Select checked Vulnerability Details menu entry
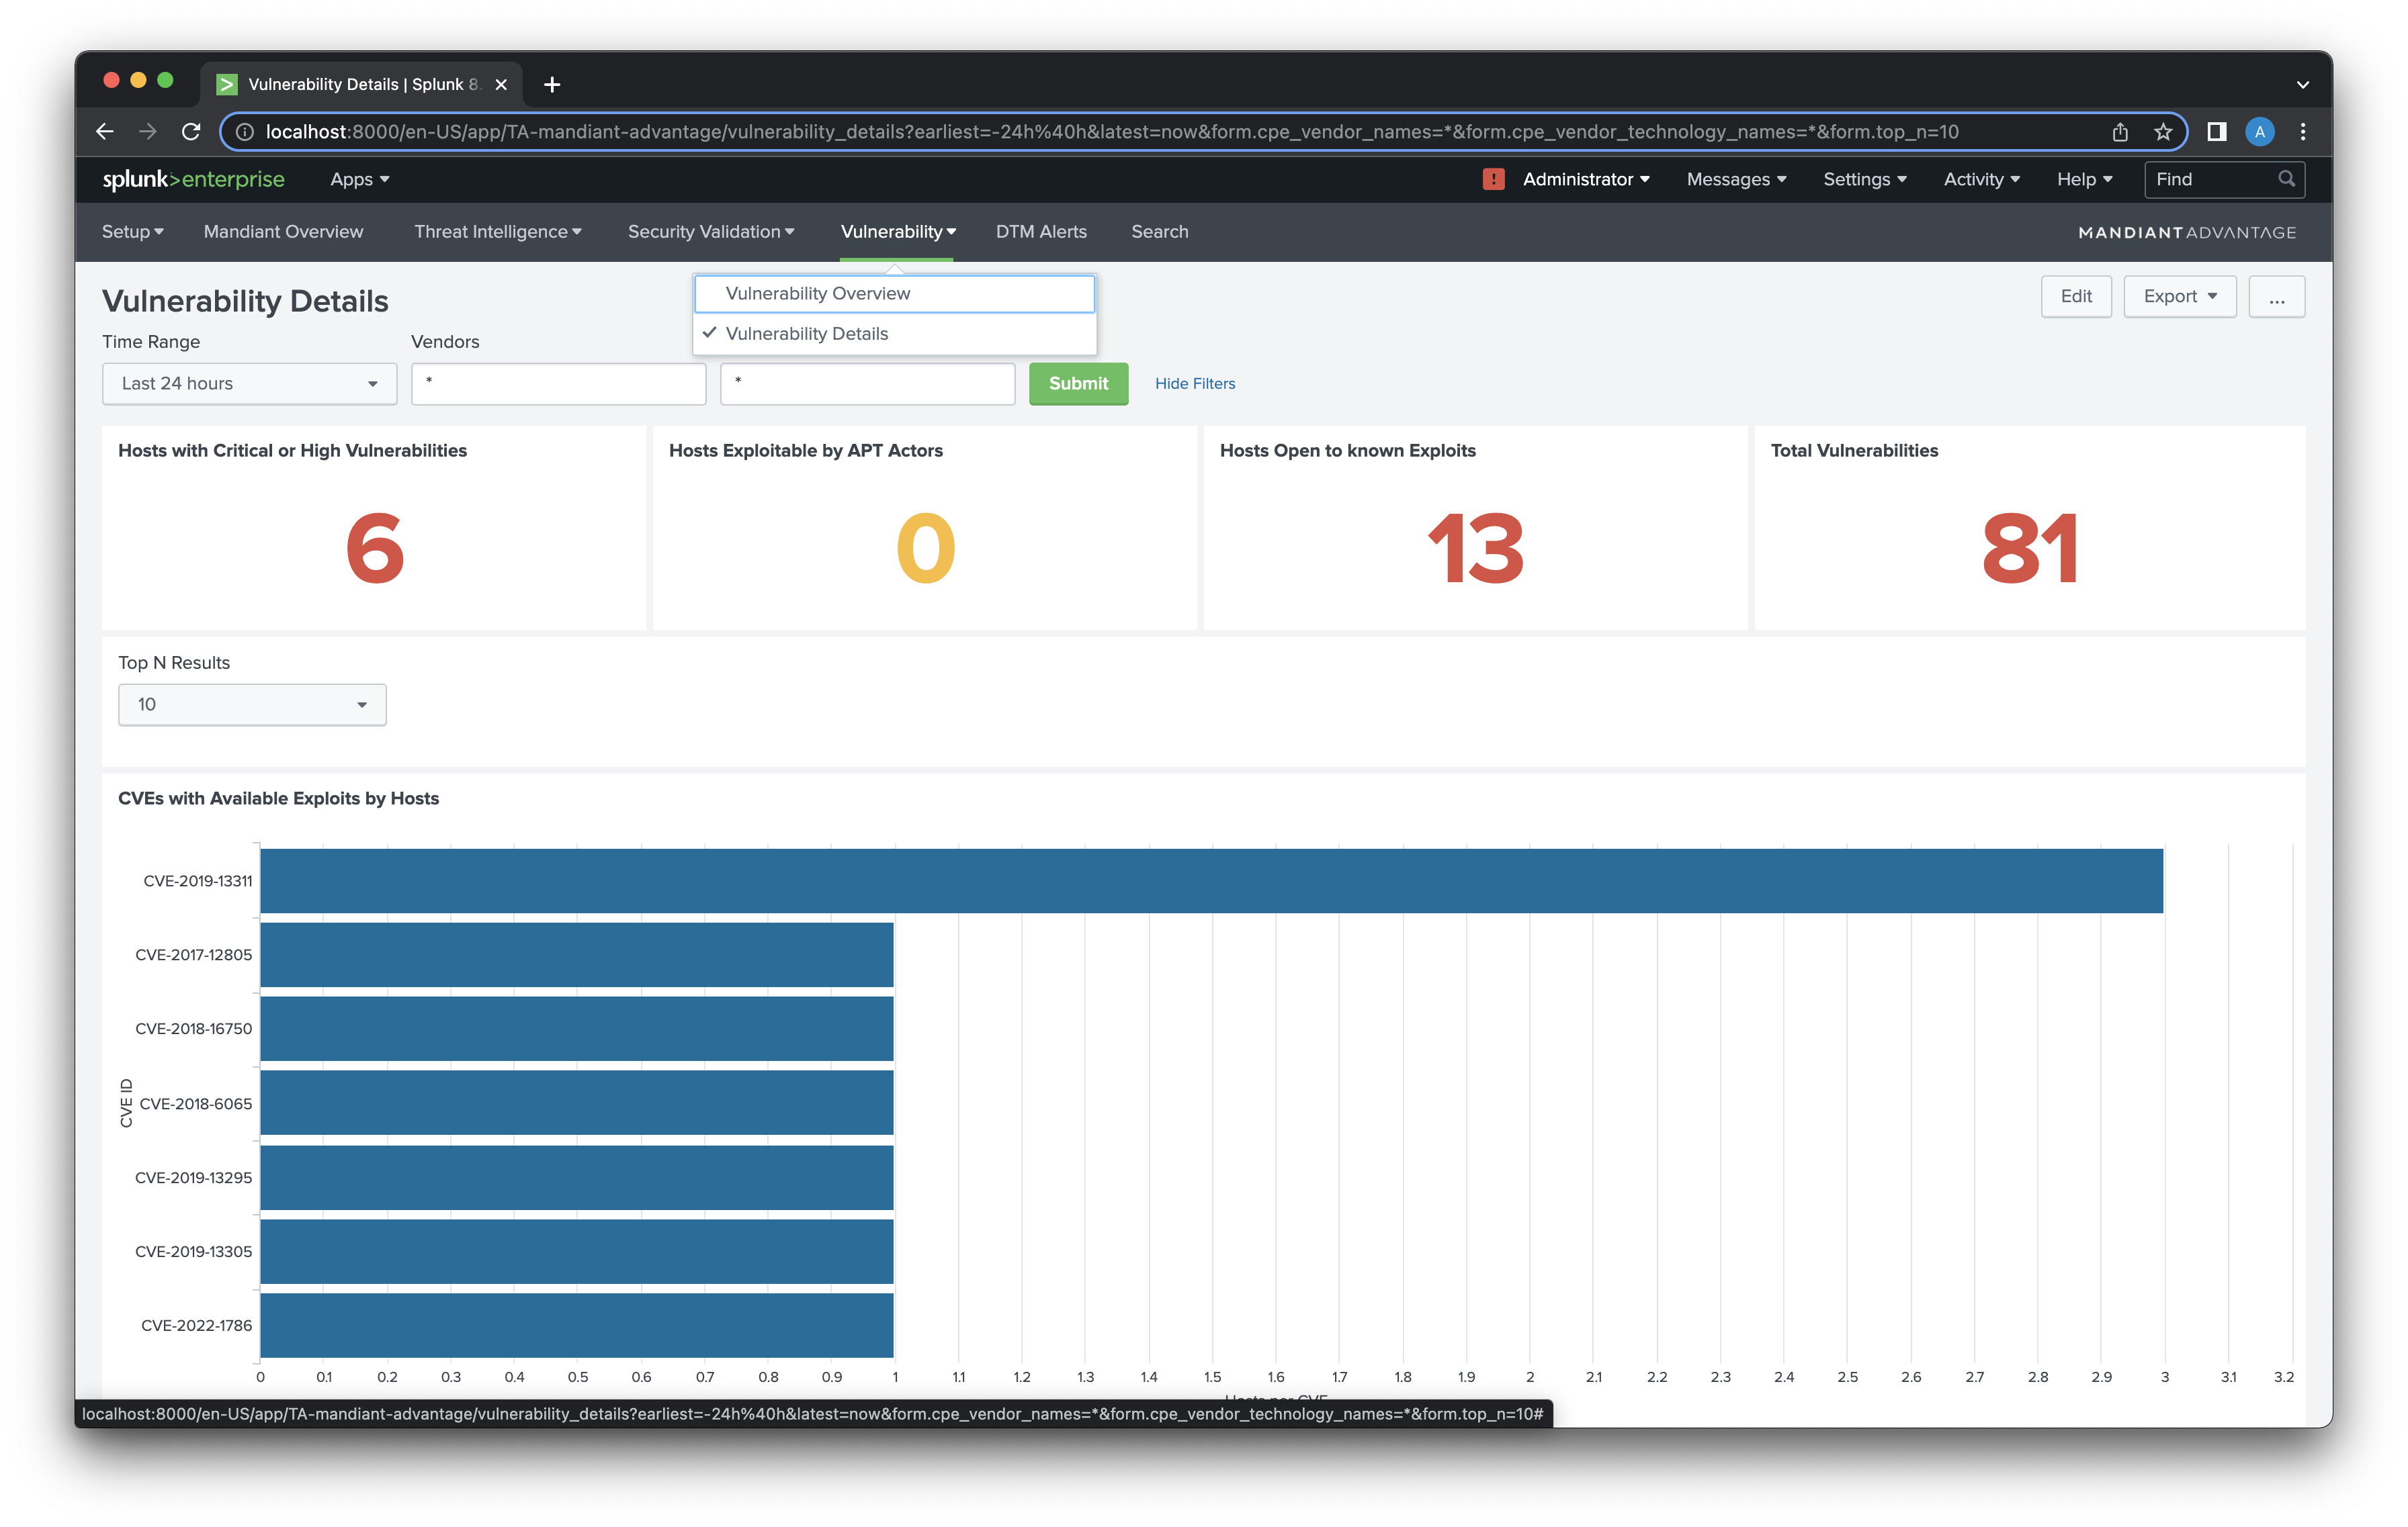This screenshot has height=1527, width=2408. [x=806, y=334]
